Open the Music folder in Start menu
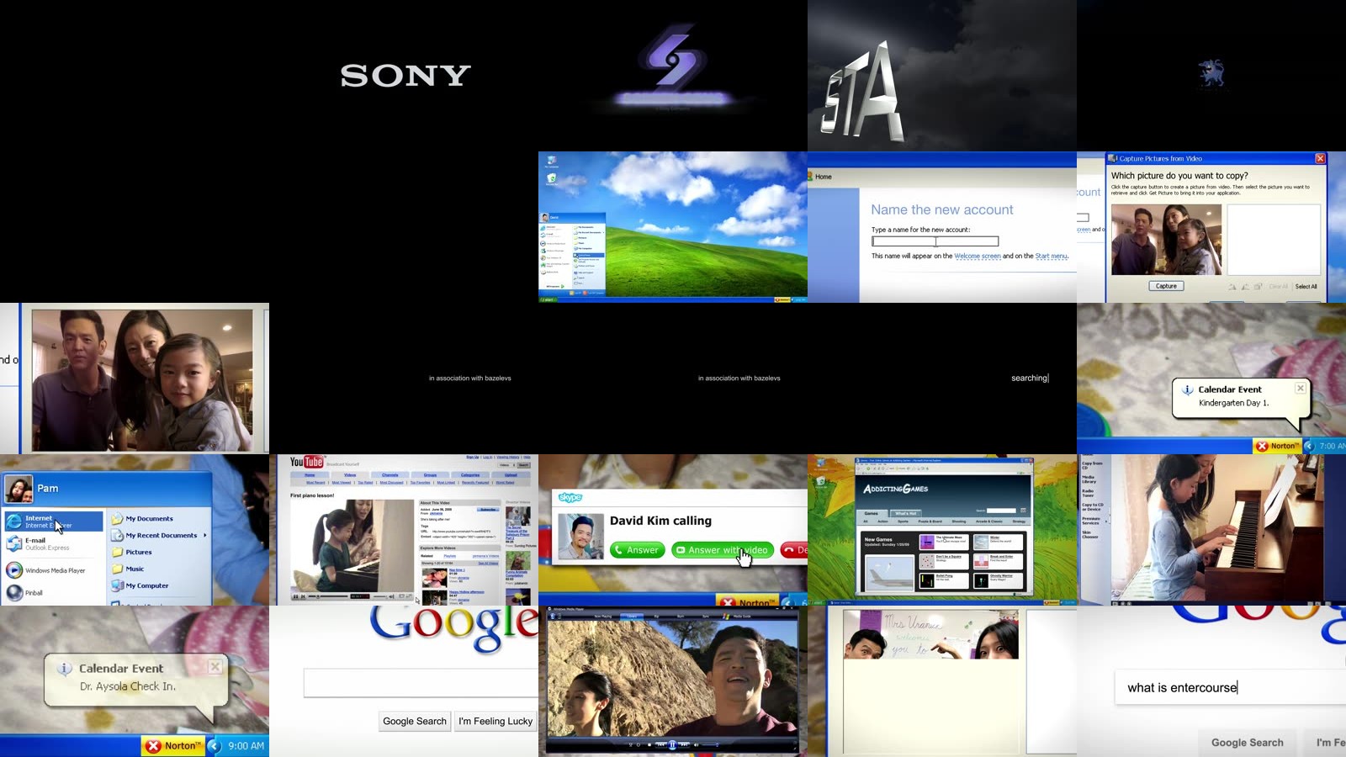The width and height of the screenshot is (1346, 757). tap(128, 569)
